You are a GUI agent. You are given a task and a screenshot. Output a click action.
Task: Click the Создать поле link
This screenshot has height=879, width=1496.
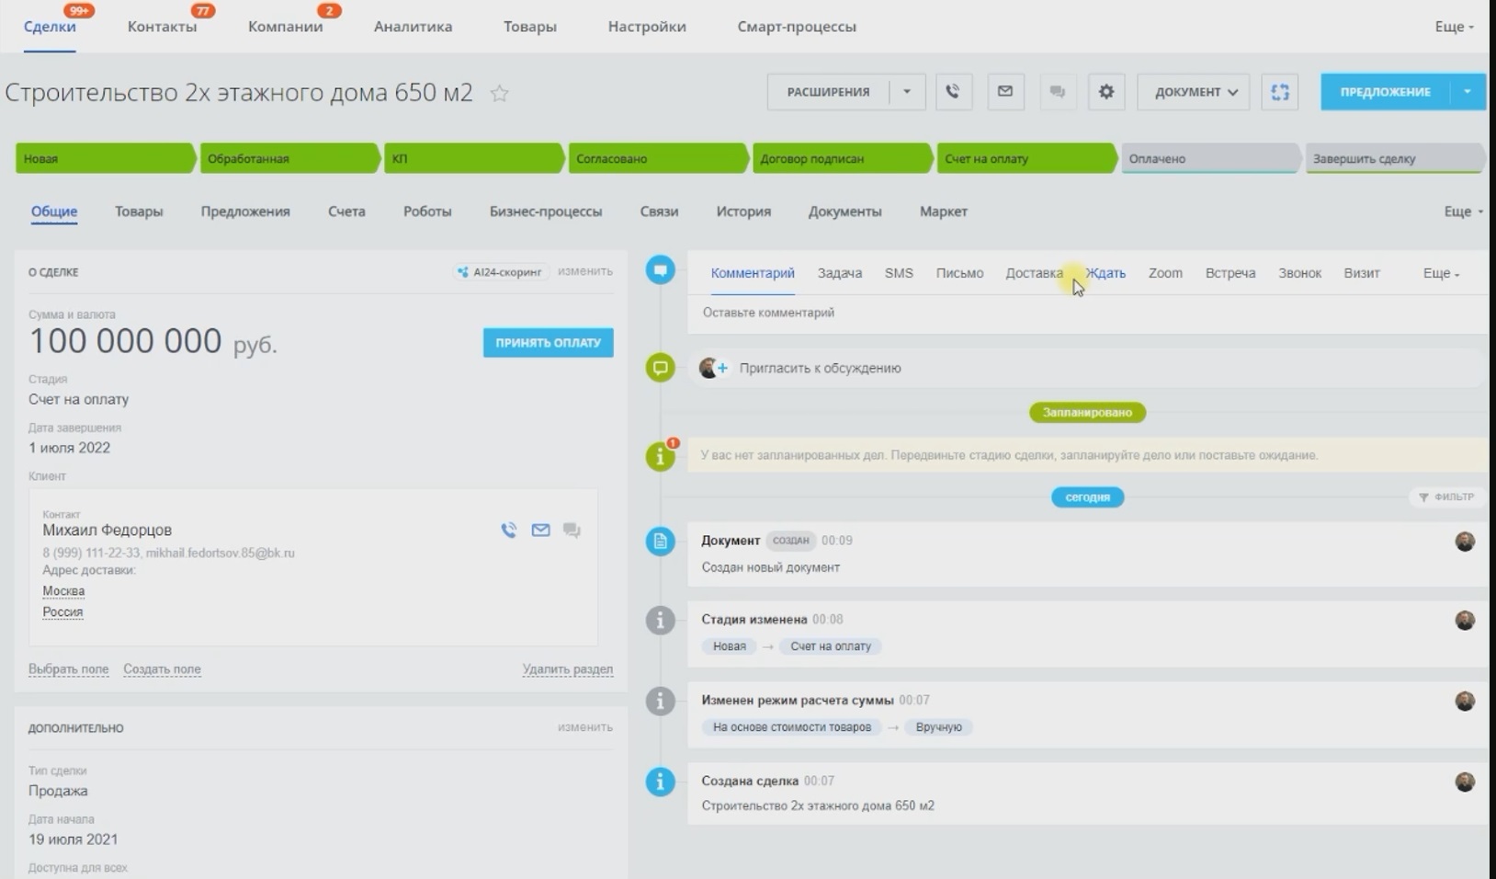tap(162, 669)
